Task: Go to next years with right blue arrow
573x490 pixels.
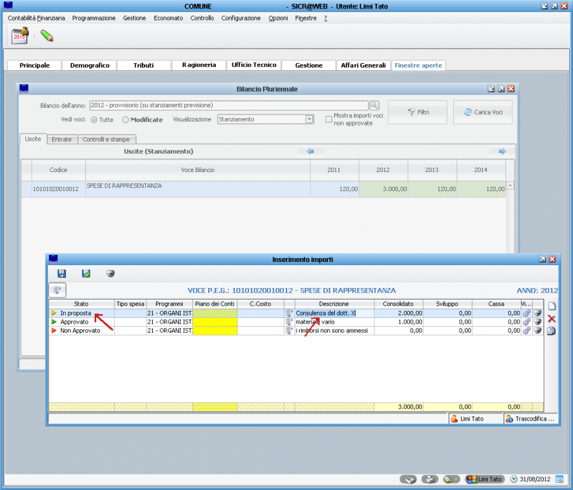Action: [502, 152]
